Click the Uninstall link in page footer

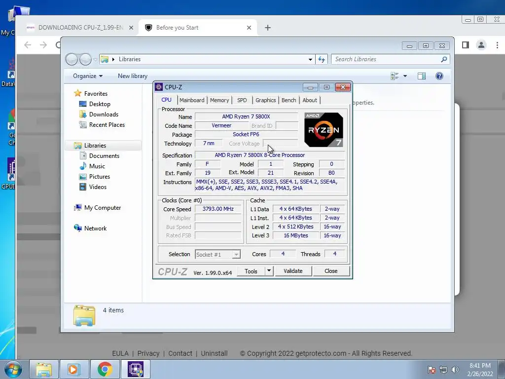[214, 353]
